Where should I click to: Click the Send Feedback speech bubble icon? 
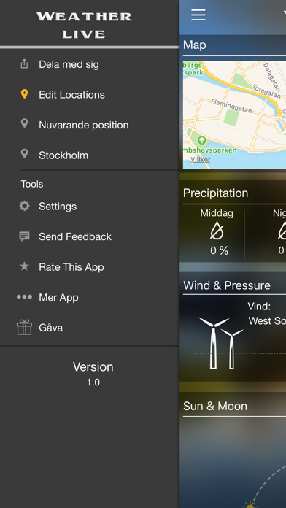[24, 236]
